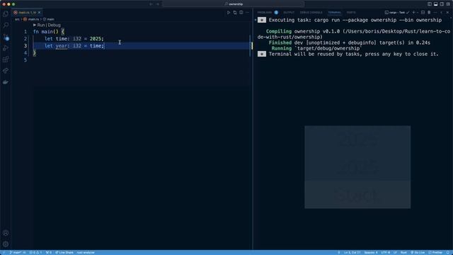This screenshot has height=255, width=453.
Task: Kill terminal with trash icon
Action: coord(429,13)
